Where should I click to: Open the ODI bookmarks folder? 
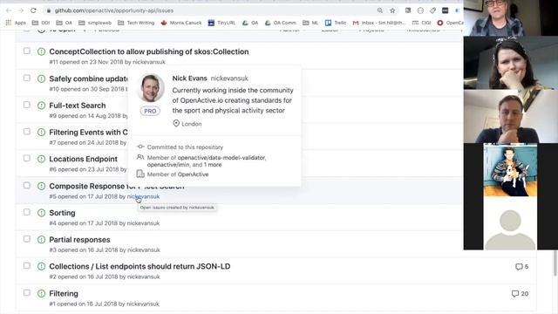click(x=41, y=23)
